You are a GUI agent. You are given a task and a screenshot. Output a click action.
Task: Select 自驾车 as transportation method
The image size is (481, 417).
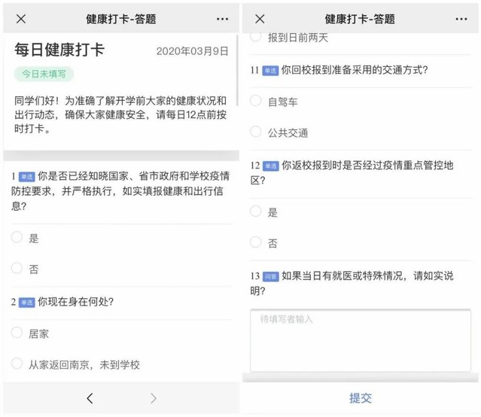256,101
